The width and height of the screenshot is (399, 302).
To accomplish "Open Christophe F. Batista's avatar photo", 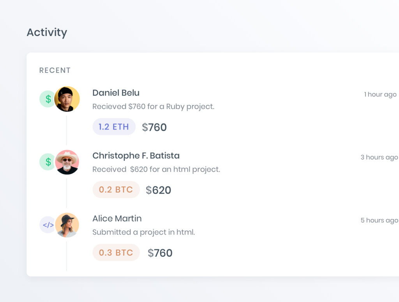I will (x=67, y=162).
